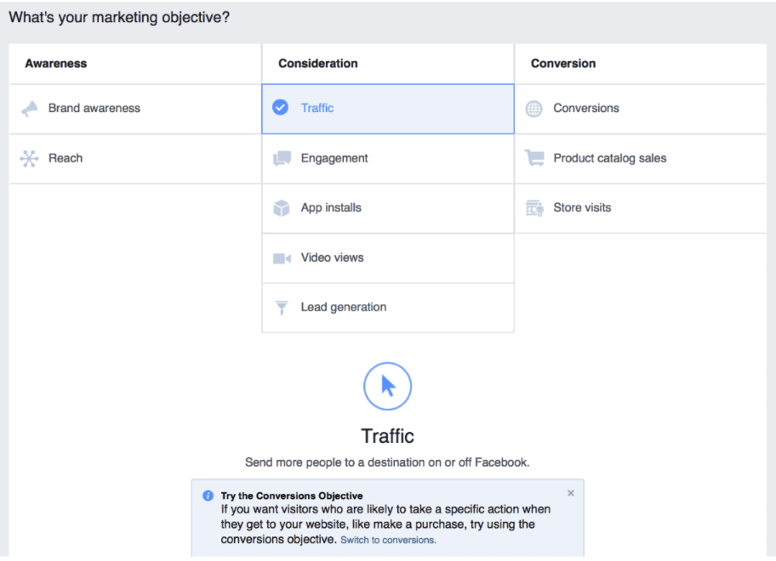Click the Engagement chat bubbles icon
The height and width of the screenshot is (561, 776).
click(x=282, y=158)
